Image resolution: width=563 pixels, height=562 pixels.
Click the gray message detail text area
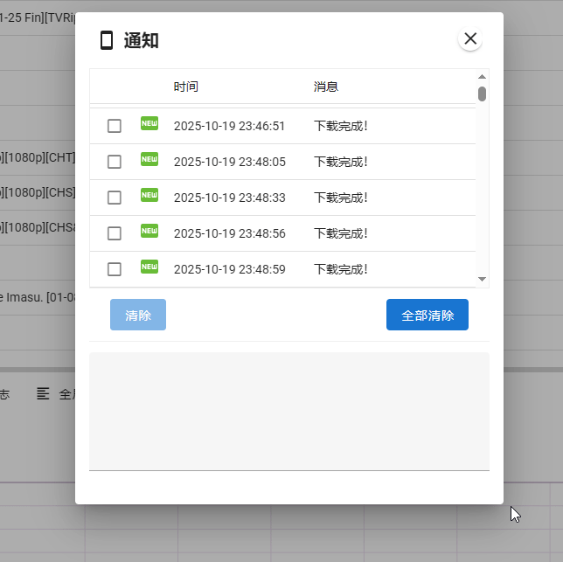point(288,411)
